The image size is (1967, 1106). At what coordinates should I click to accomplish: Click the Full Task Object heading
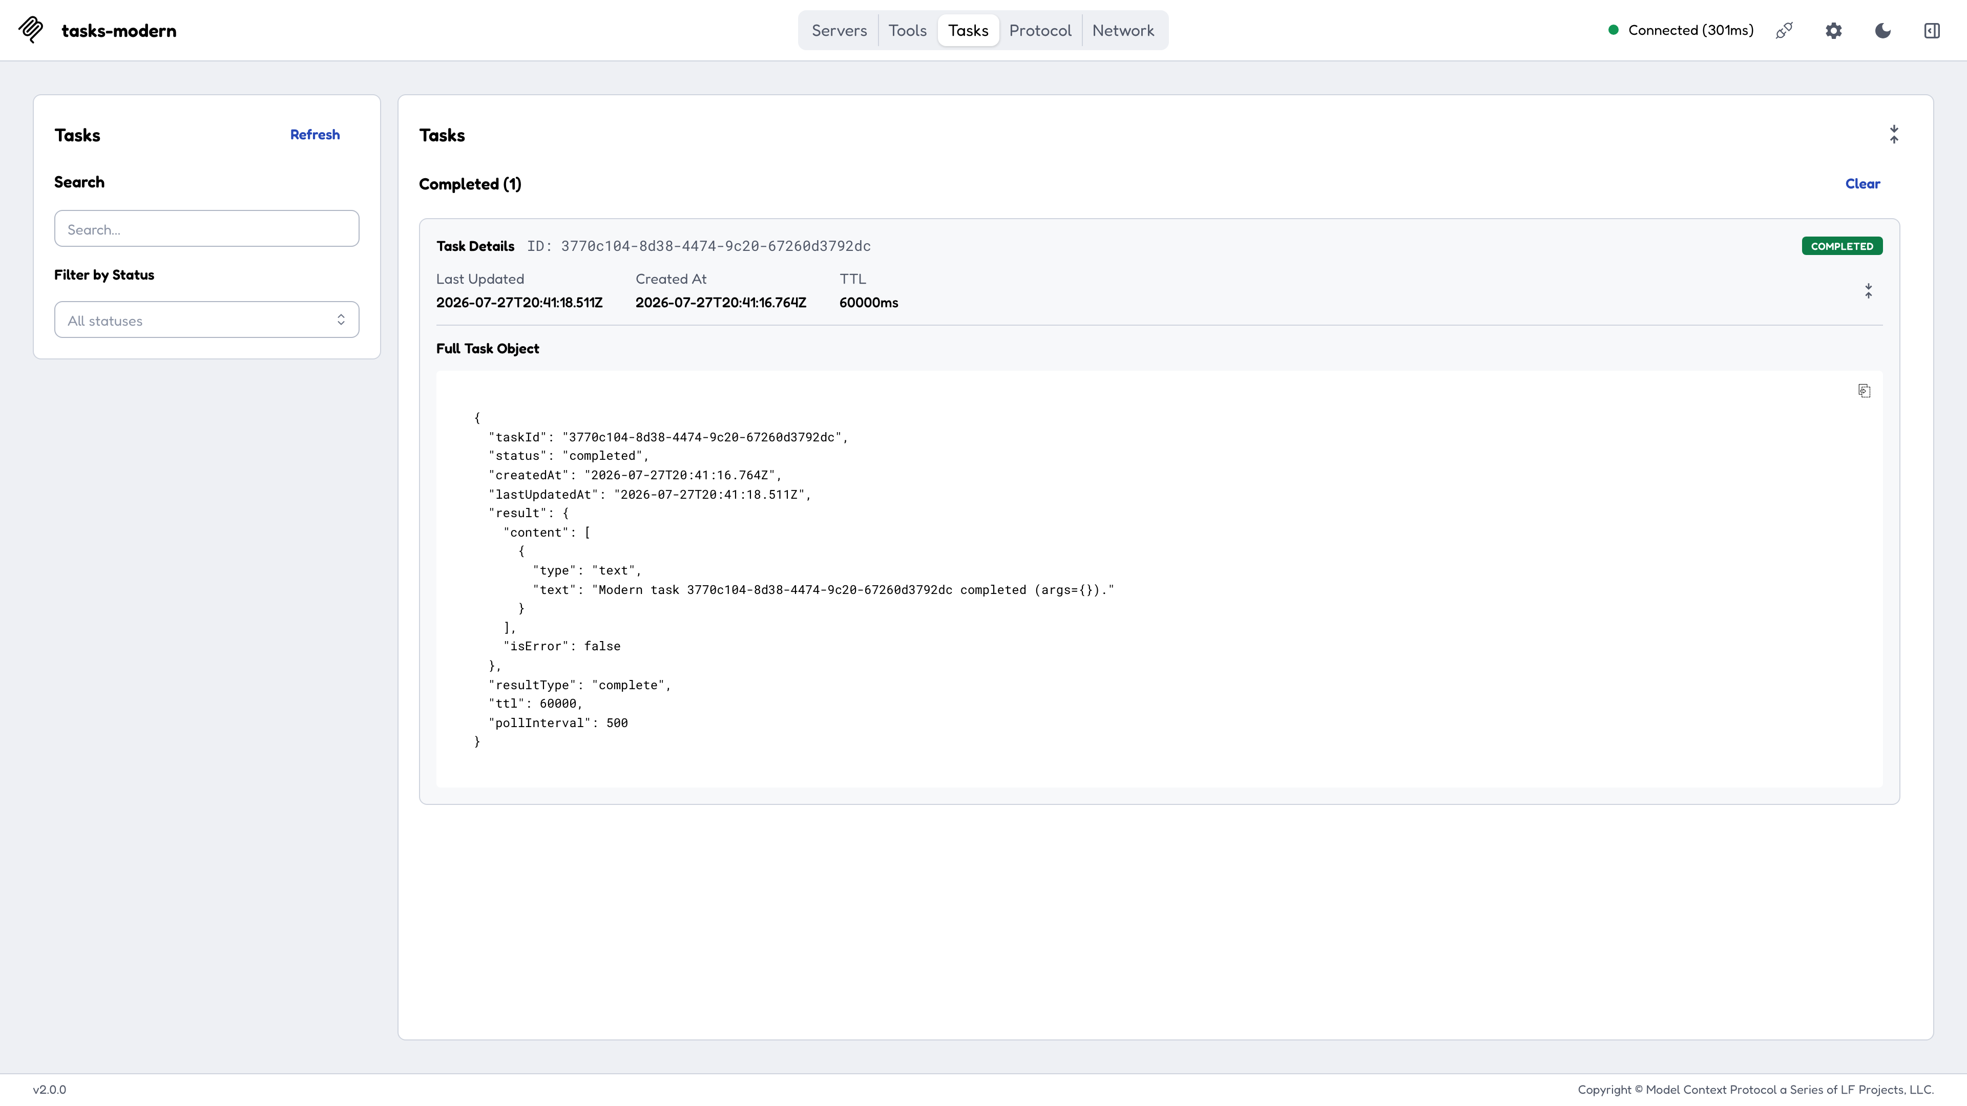point(487,349)
